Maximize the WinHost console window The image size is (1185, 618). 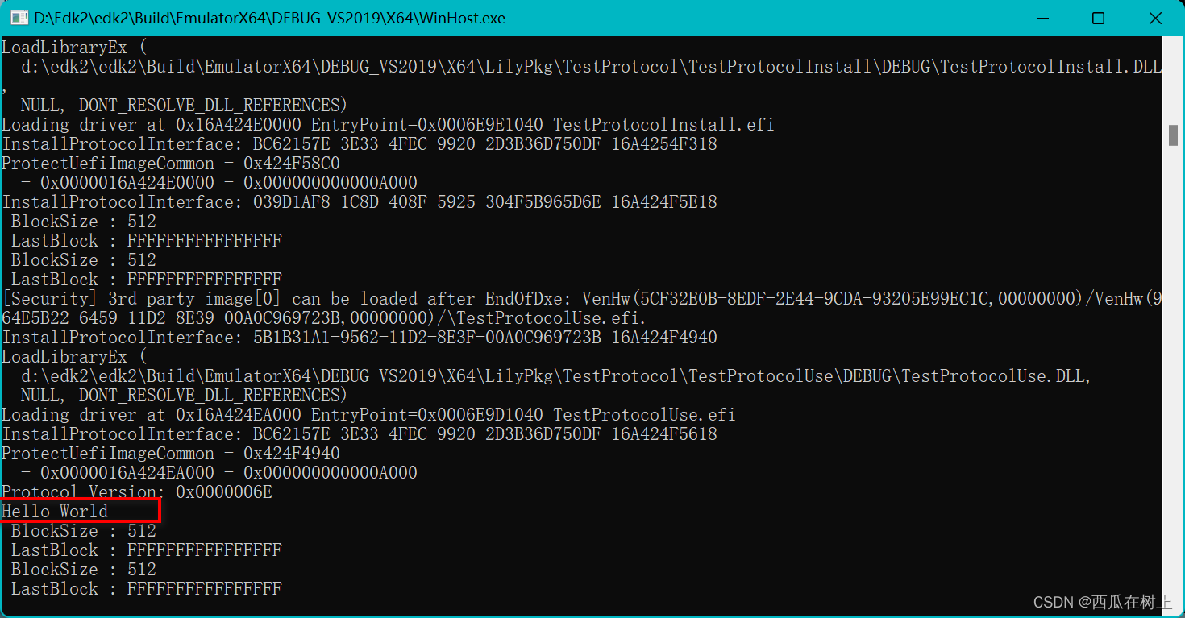click(1099, 17)
